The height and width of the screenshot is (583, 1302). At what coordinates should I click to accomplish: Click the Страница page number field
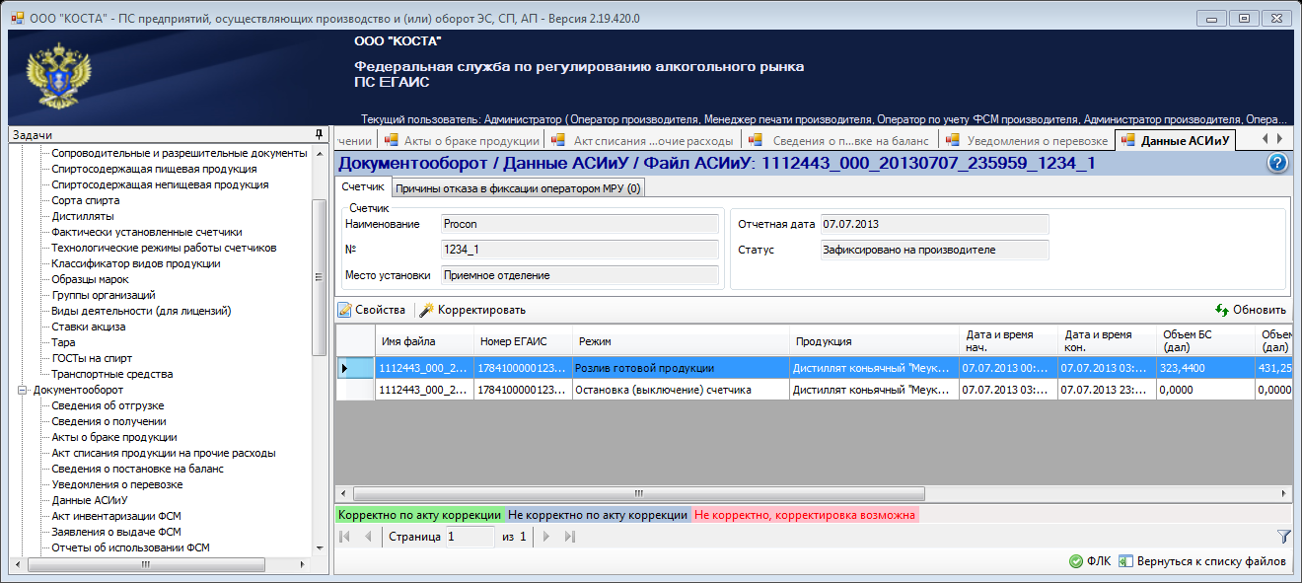coord(470,537)
